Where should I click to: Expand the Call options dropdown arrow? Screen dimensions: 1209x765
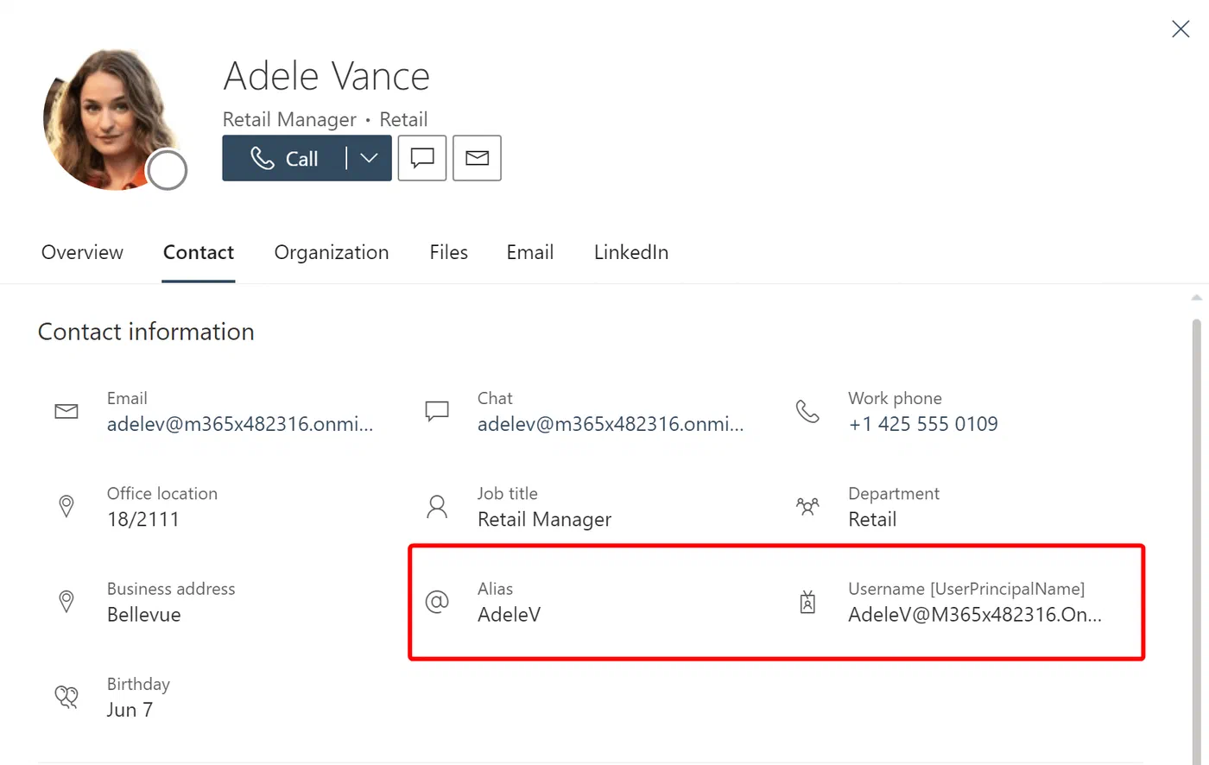click(x=370, y=158)
